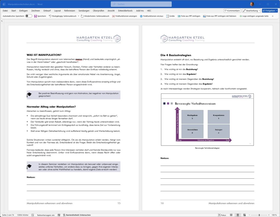
Task: Click the Größe icon in toolbar
Action: pyautogui.click(x=167, y=16)
